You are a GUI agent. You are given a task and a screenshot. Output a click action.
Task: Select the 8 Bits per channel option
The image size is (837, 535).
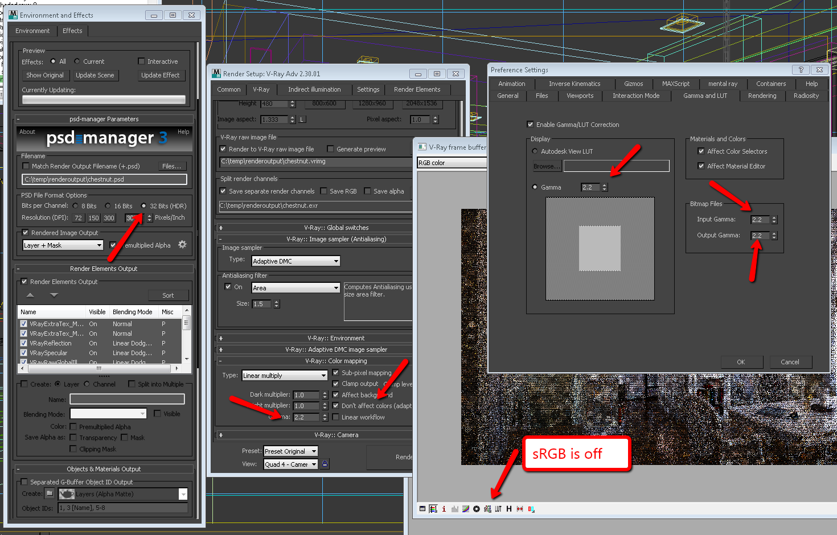(x=75, y=205)
